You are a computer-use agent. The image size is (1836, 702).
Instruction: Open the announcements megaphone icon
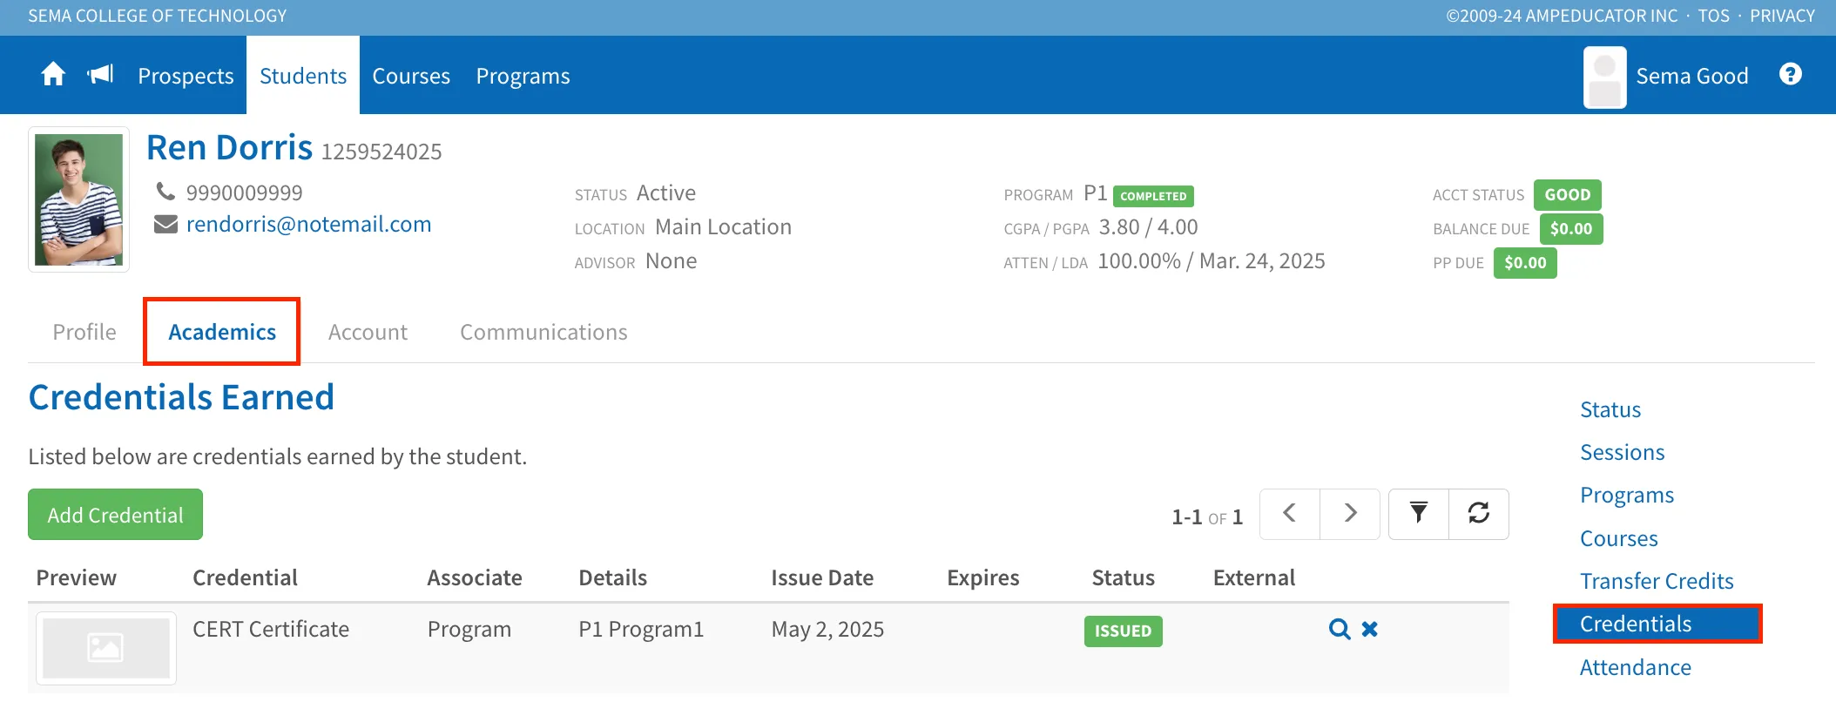(101, 75)
